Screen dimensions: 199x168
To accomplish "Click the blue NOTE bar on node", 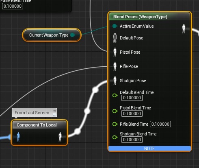I will click(149, 148).
